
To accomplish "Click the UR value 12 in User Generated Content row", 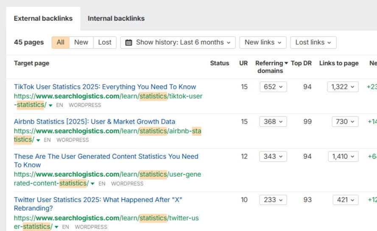I will [244, 157].
